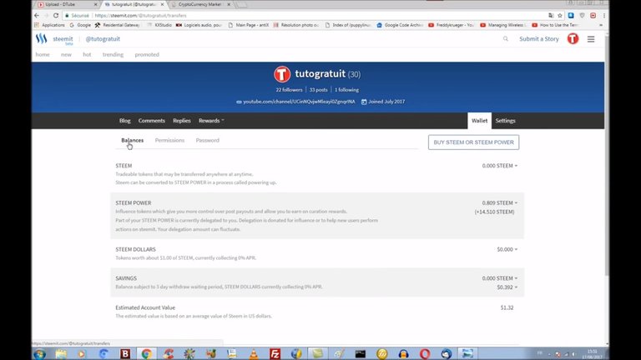Open the search magnifier icon
641x360 pixels.
(506, 39)
